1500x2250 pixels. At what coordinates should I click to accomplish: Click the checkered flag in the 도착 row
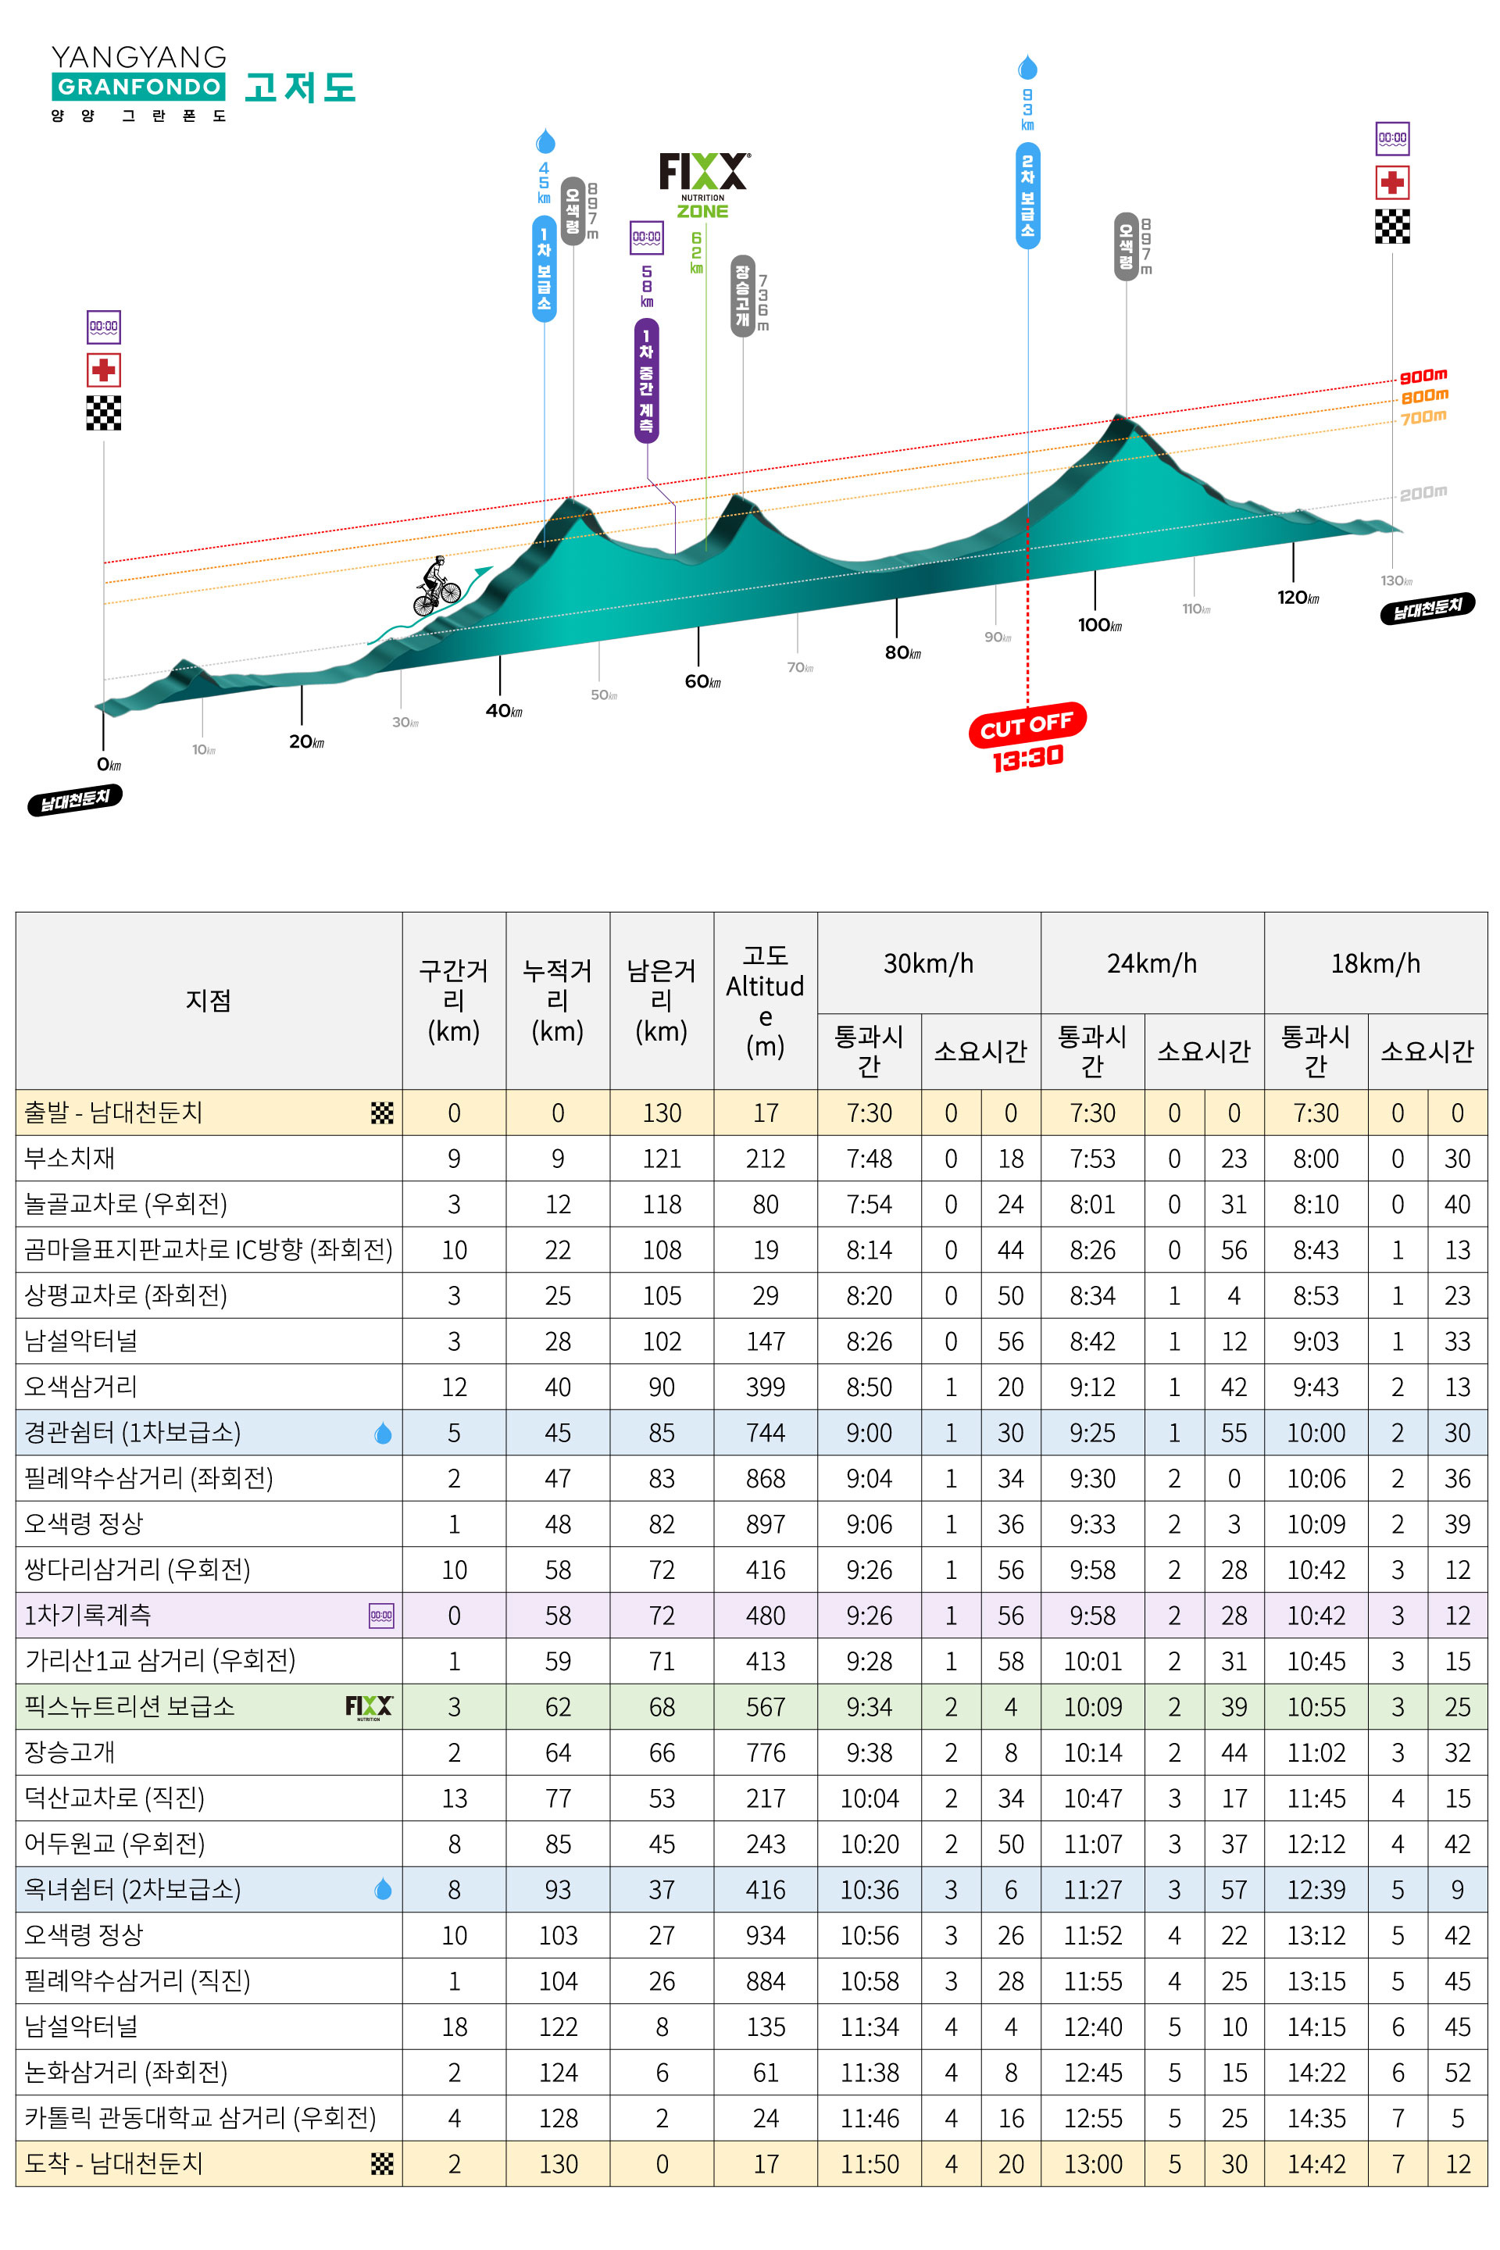pos(382,2164)
